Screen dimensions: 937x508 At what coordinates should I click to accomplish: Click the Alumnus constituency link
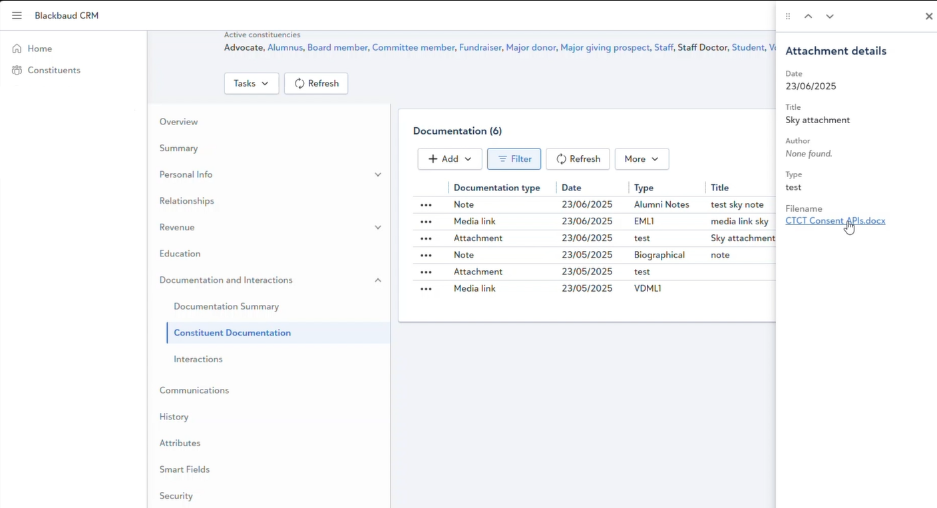pyautogui.click(x=285, y=47)
